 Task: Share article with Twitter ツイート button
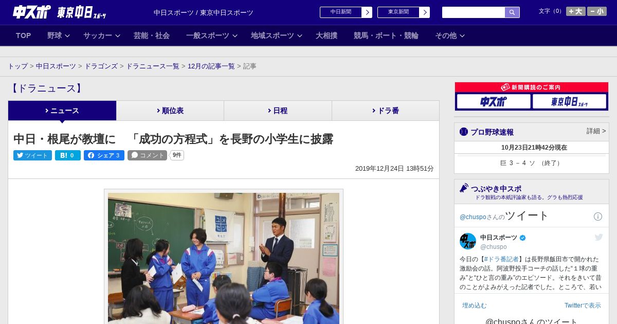pos(32,155)
